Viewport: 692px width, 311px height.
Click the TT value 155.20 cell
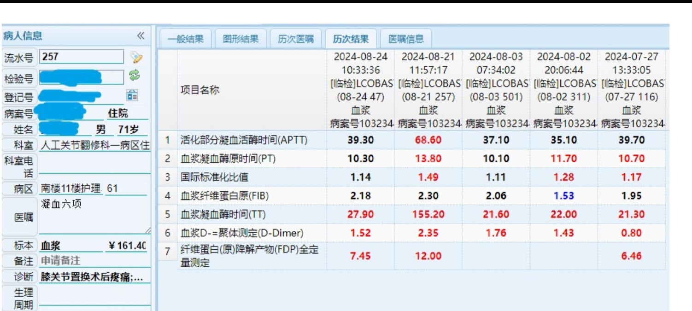pyautogui.click(x=428, y=214)
